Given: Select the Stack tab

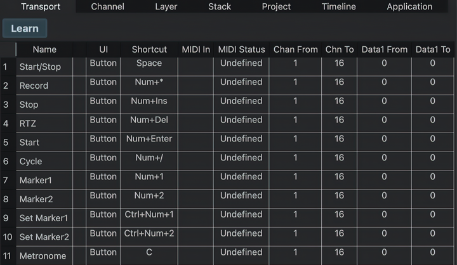Looking at the screenshot, I should point(220,7).
